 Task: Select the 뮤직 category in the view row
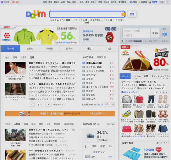[x=33, y=124]
